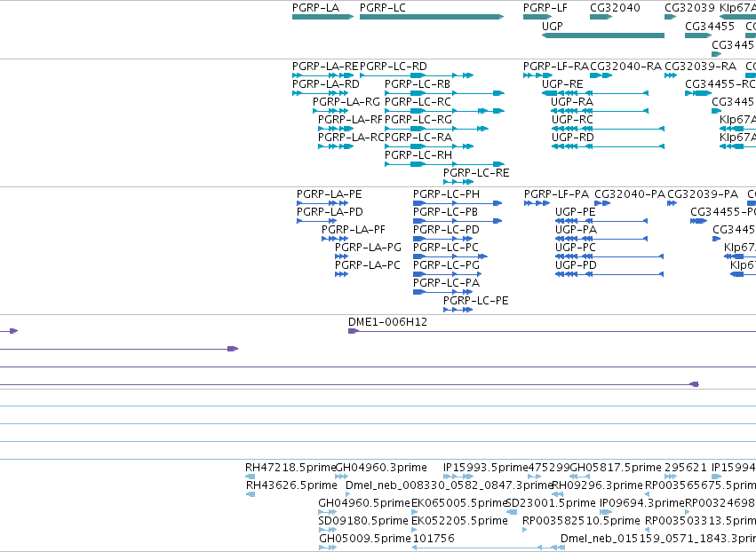Select the UGP gene label
The width and height of the screenshot is (756, 552).
[x=552, y=26]
